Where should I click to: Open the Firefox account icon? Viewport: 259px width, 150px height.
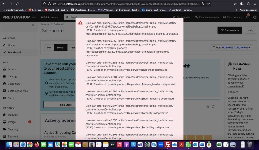coord(242,4)
